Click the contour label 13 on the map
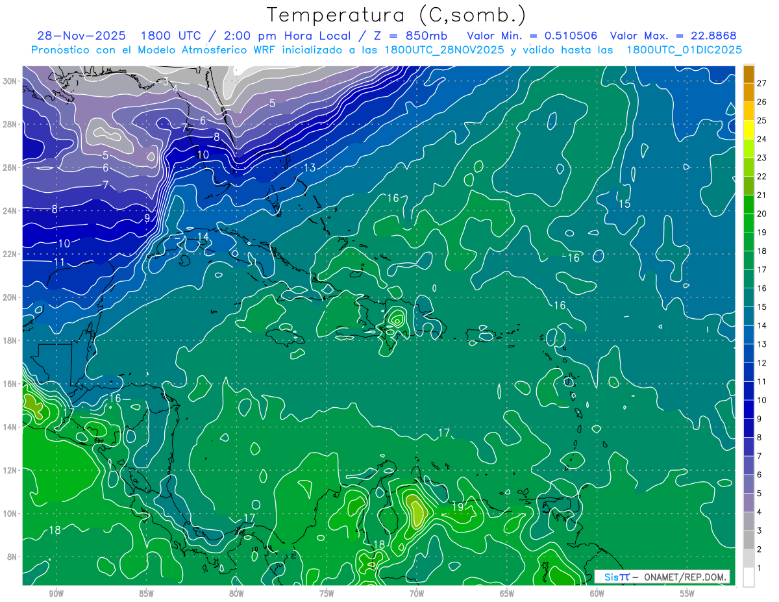 coord(310,168)
